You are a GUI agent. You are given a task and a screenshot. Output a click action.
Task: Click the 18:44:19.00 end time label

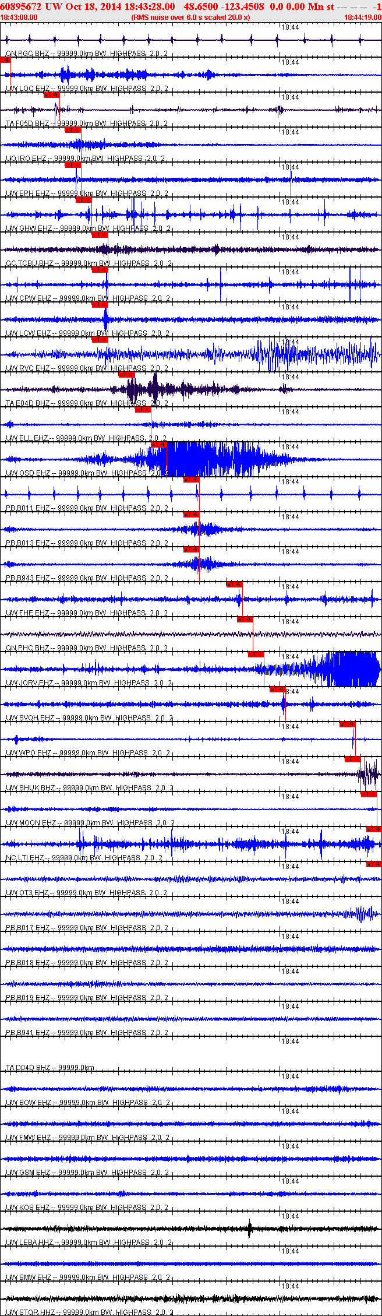click(363, 17)
